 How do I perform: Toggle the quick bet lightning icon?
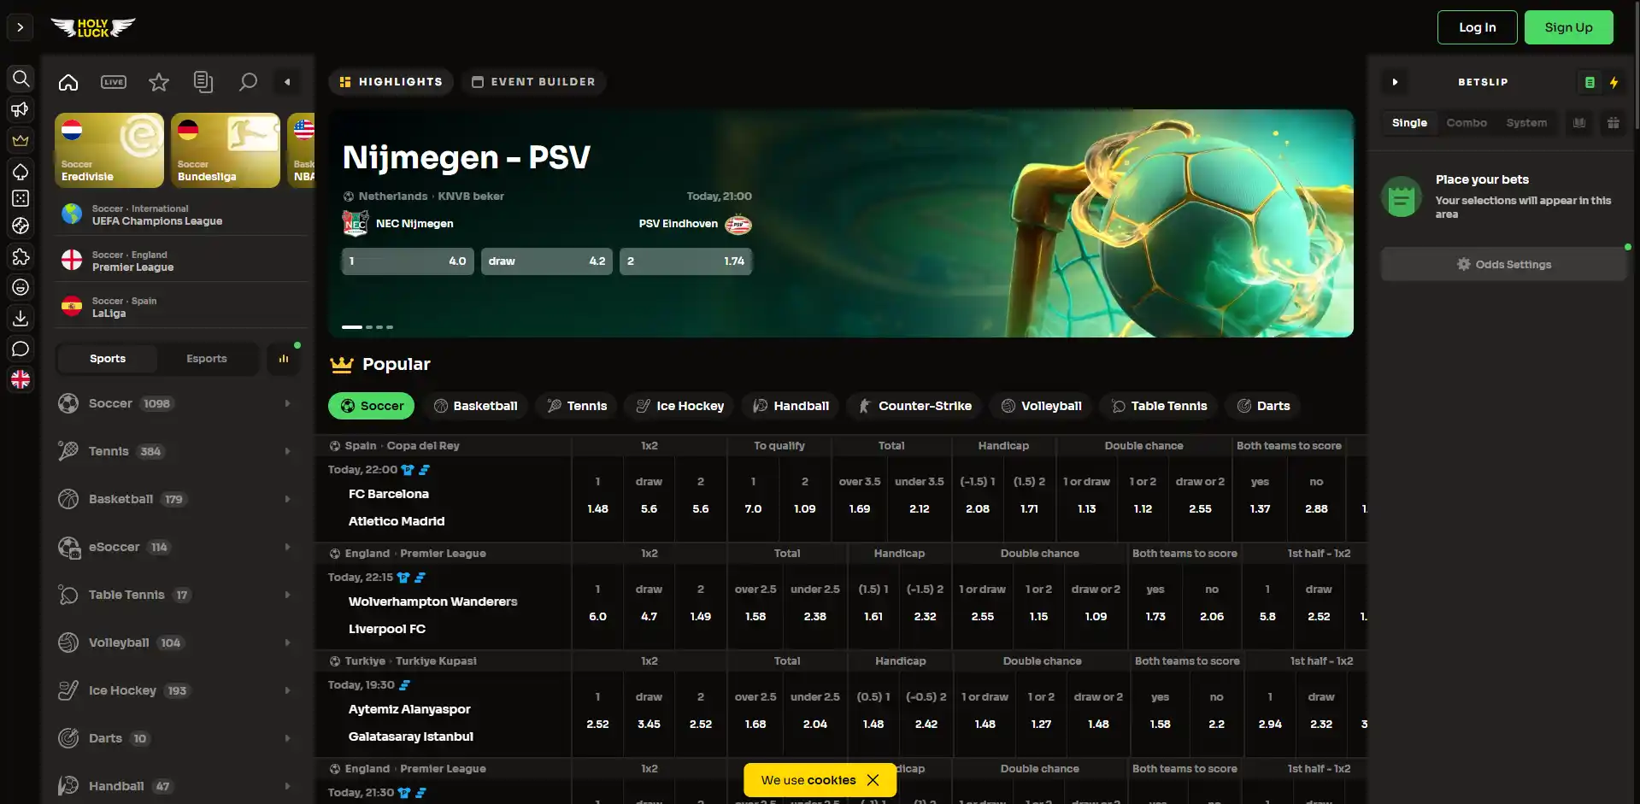tap(1614, 82)
